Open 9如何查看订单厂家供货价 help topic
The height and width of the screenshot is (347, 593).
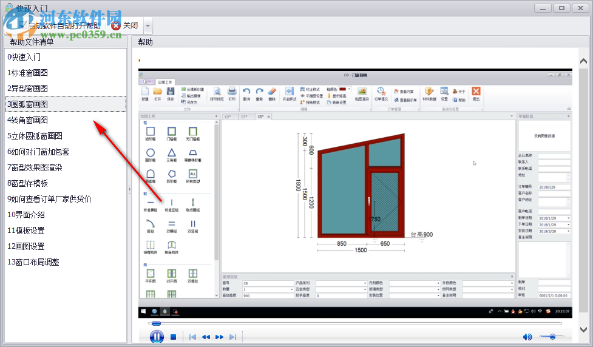click(66, 199)
